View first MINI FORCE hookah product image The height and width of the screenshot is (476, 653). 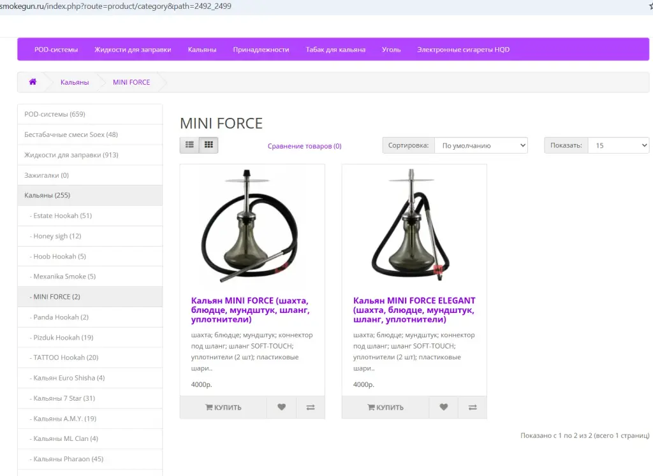click(x=252, y=226)
